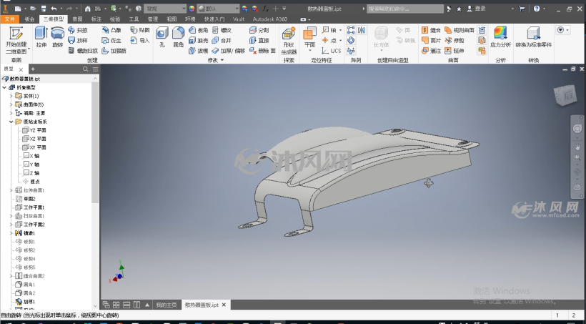
Task: Click the browser panel search icon
Action: coord(86,69)
